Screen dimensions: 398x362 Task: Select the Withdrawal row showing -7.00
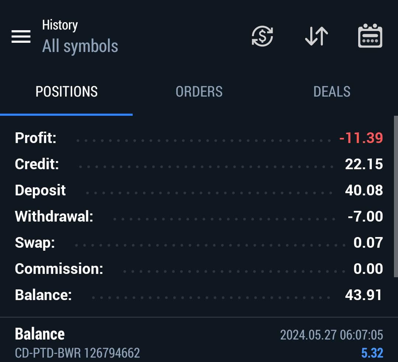pos(199,216)
